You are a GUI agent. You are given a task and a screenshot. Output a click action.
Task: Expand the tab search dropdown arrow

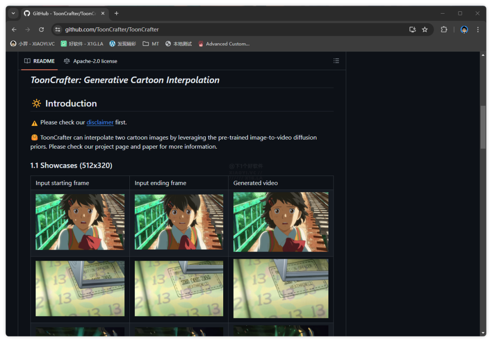(x=13, y=14)
